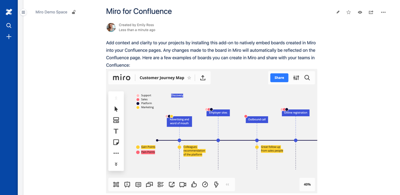Open more tools with the ellipsis
This screenshot has width=400, height=195.
pos(116,153)
